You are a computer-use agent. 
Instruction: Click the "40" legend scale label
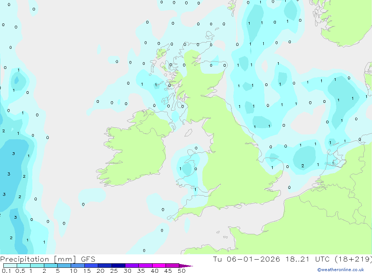tap(155, 271)
